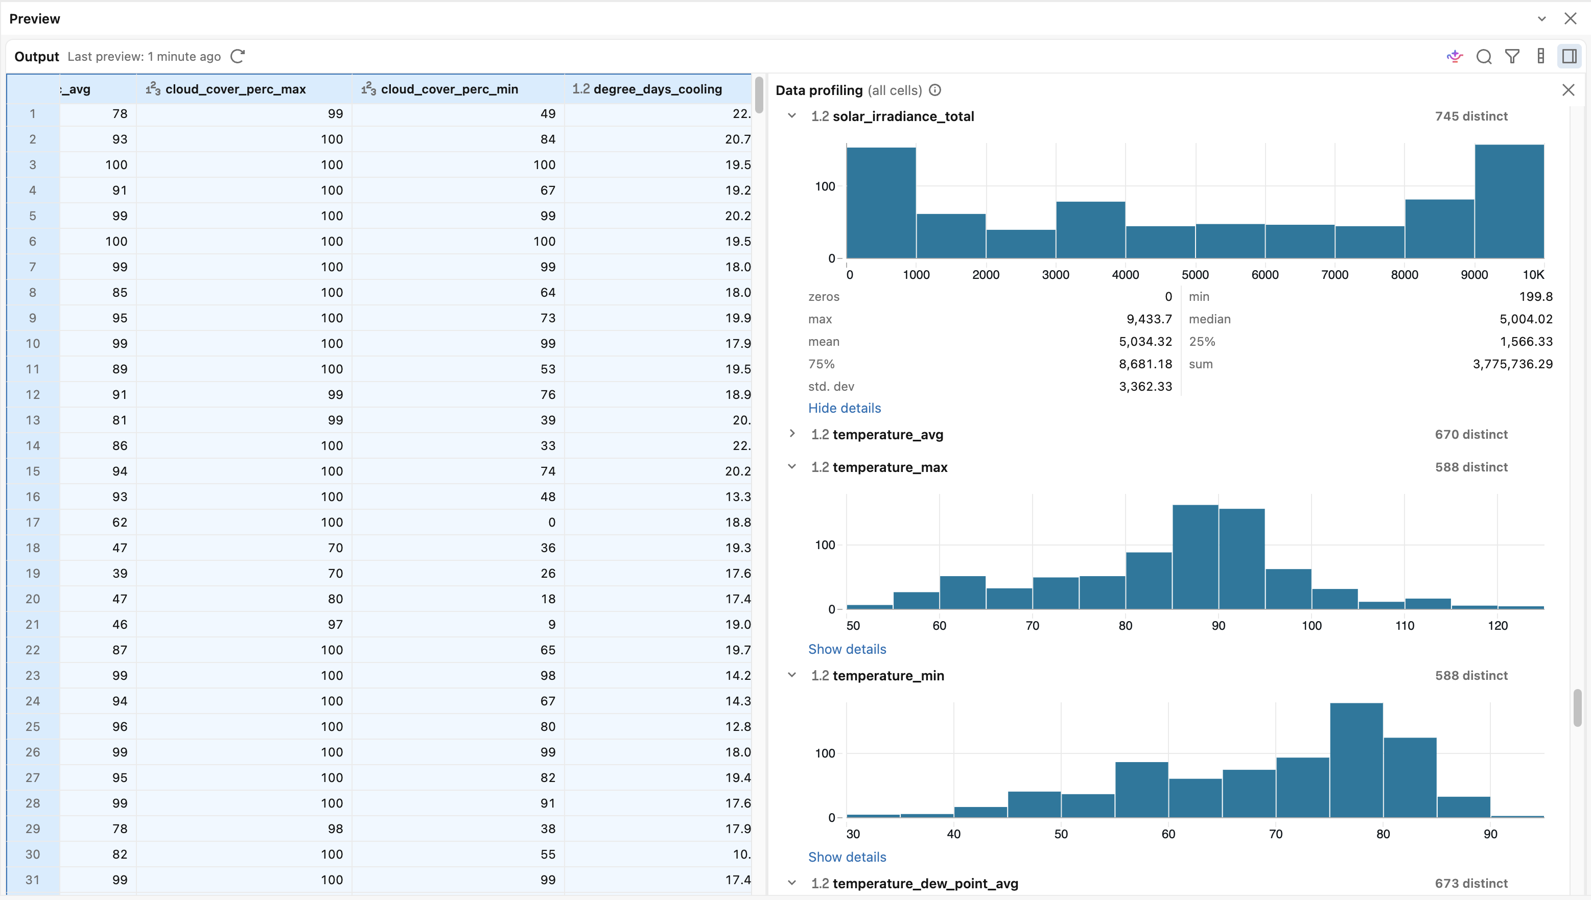Collapse temperature_min profile section
The image size is (1591, 900).
(x=792, y=675)
